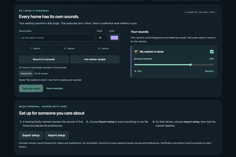Viewport: 236px width, 157px height.
Task: Click the Import setup button
Action: point(57,135)
